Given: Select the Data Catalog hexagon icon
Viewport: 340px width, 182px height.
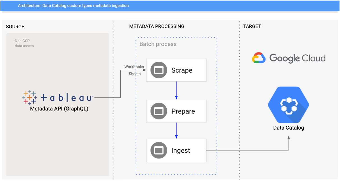Looking at the screenshot, I should coord(288,105).
